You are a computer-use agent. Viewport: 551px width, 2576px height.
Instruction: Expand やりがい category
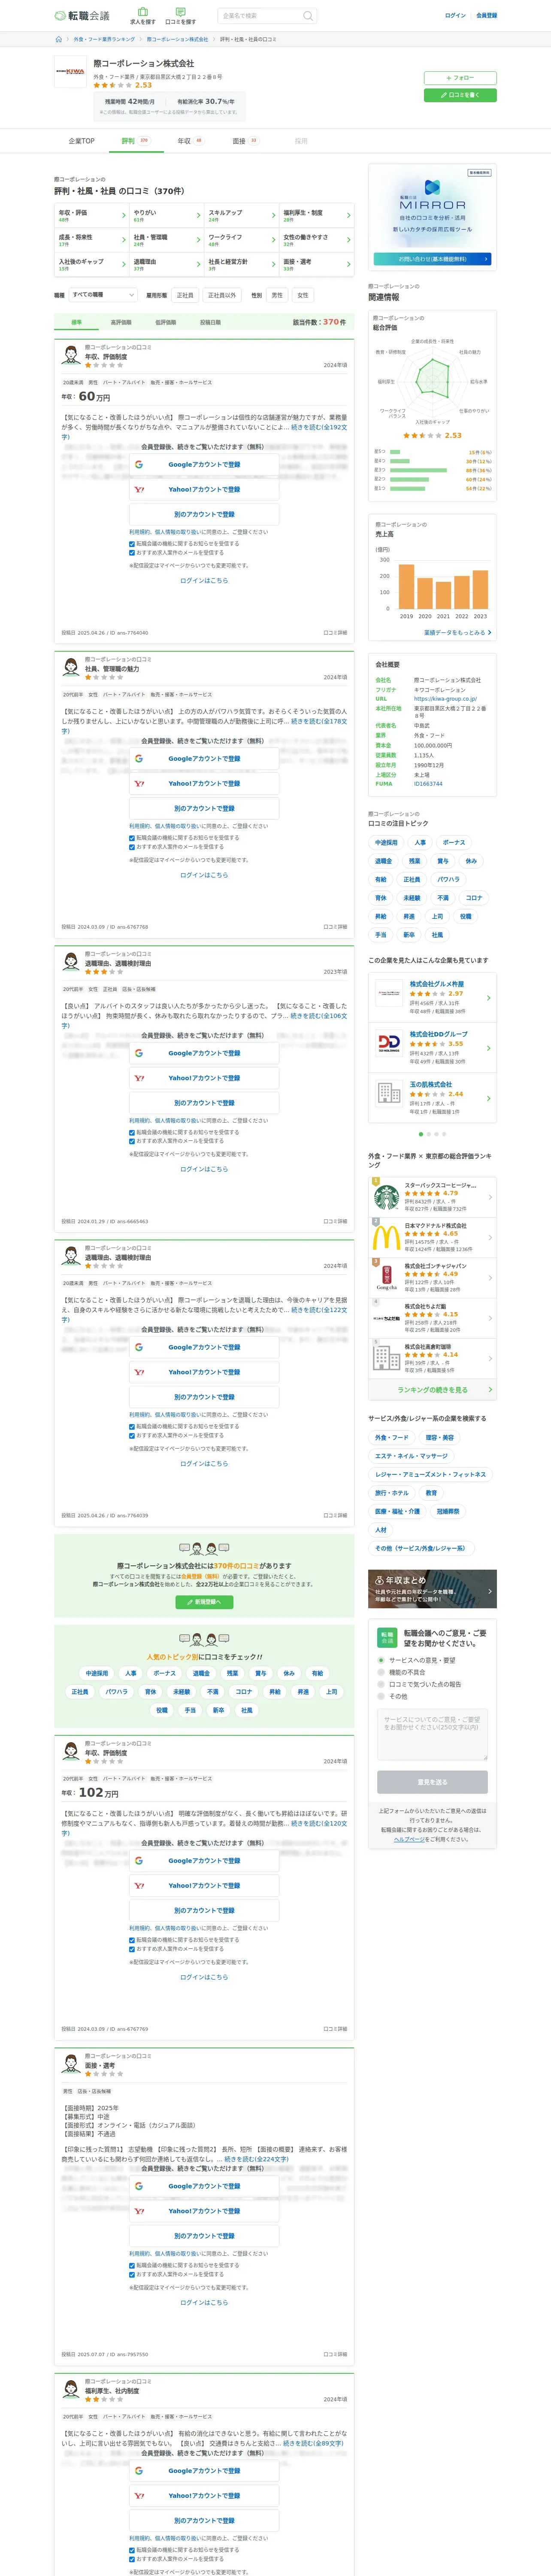click(166, 215)
